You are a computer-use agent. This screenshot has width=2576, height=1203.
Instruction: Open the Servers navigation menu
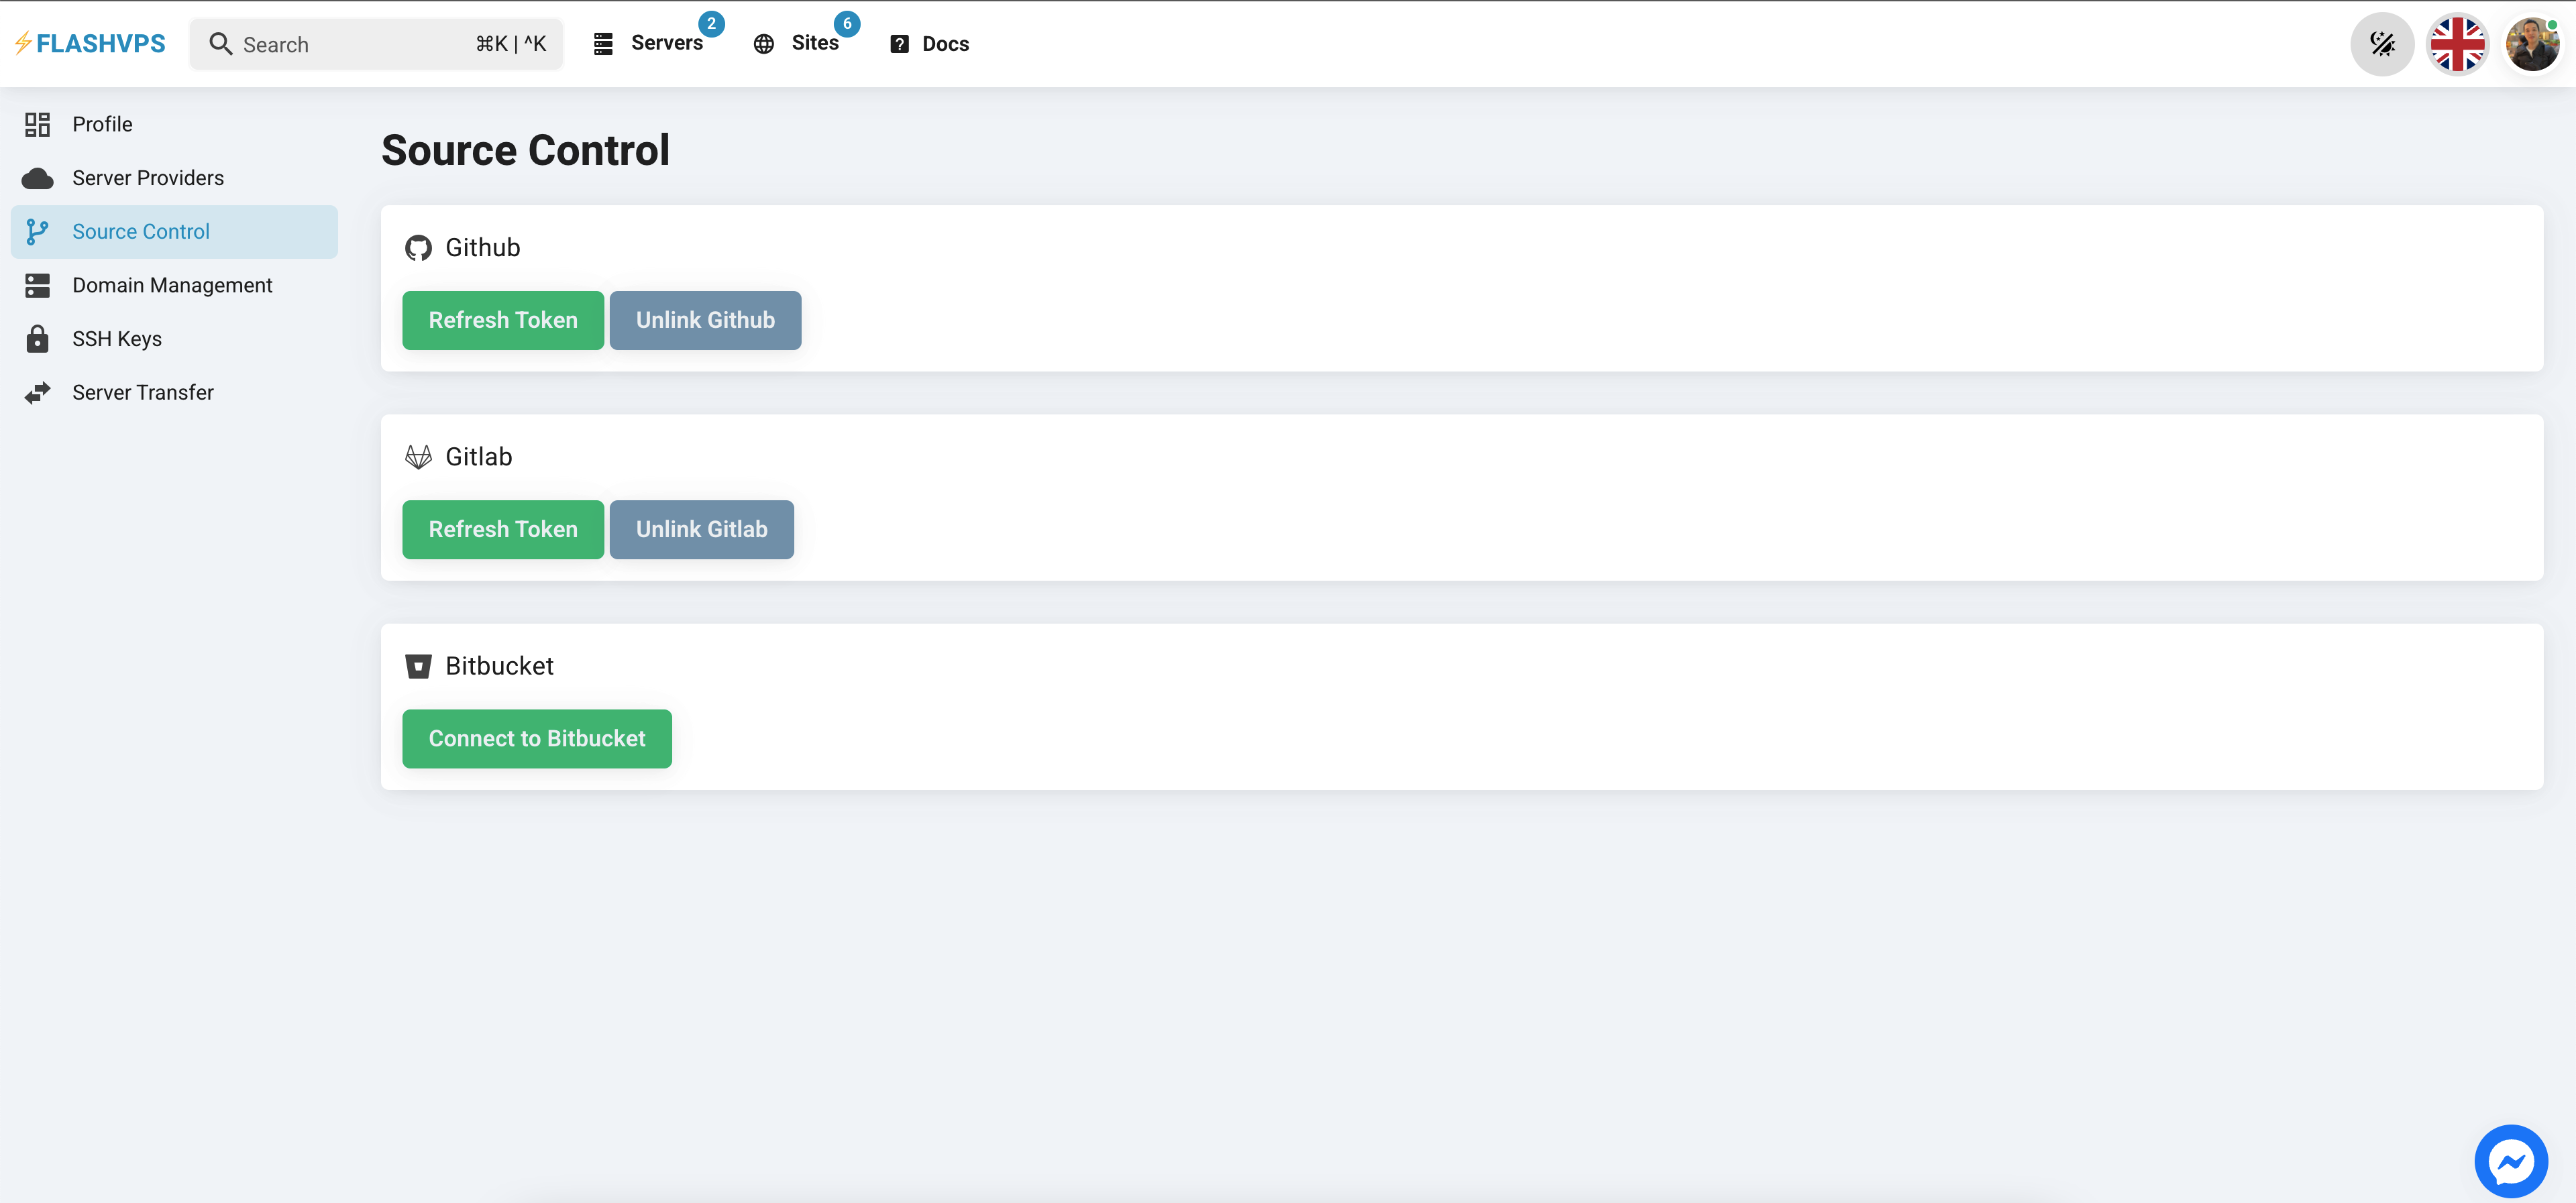[666, 43]
